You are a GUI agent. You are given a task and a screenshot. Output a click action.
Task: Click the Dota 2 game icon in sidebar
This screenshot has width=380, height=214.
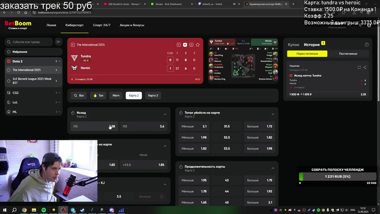[x=9, y=61]
